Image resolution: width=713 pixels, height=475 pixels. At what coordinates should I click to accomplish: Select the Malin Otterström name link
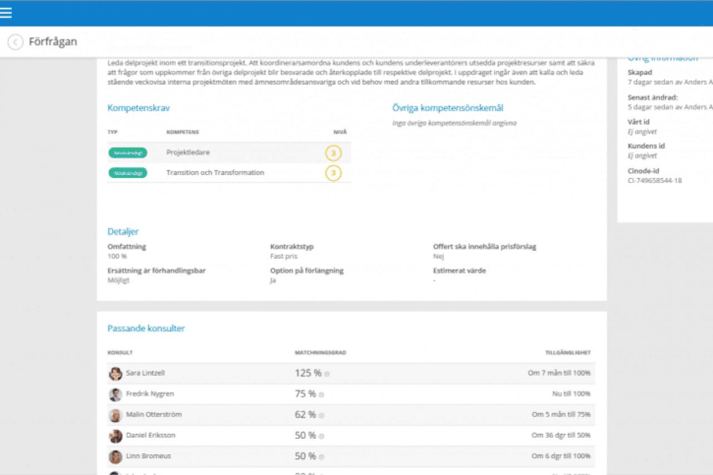point(154,414)
